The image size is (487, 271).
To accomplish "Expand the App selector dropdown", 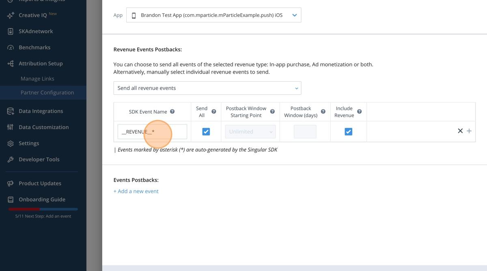I will point(294,15).
